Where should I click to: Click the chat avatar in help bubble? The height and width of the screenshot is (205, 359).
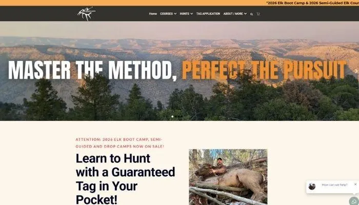[312, 187]
